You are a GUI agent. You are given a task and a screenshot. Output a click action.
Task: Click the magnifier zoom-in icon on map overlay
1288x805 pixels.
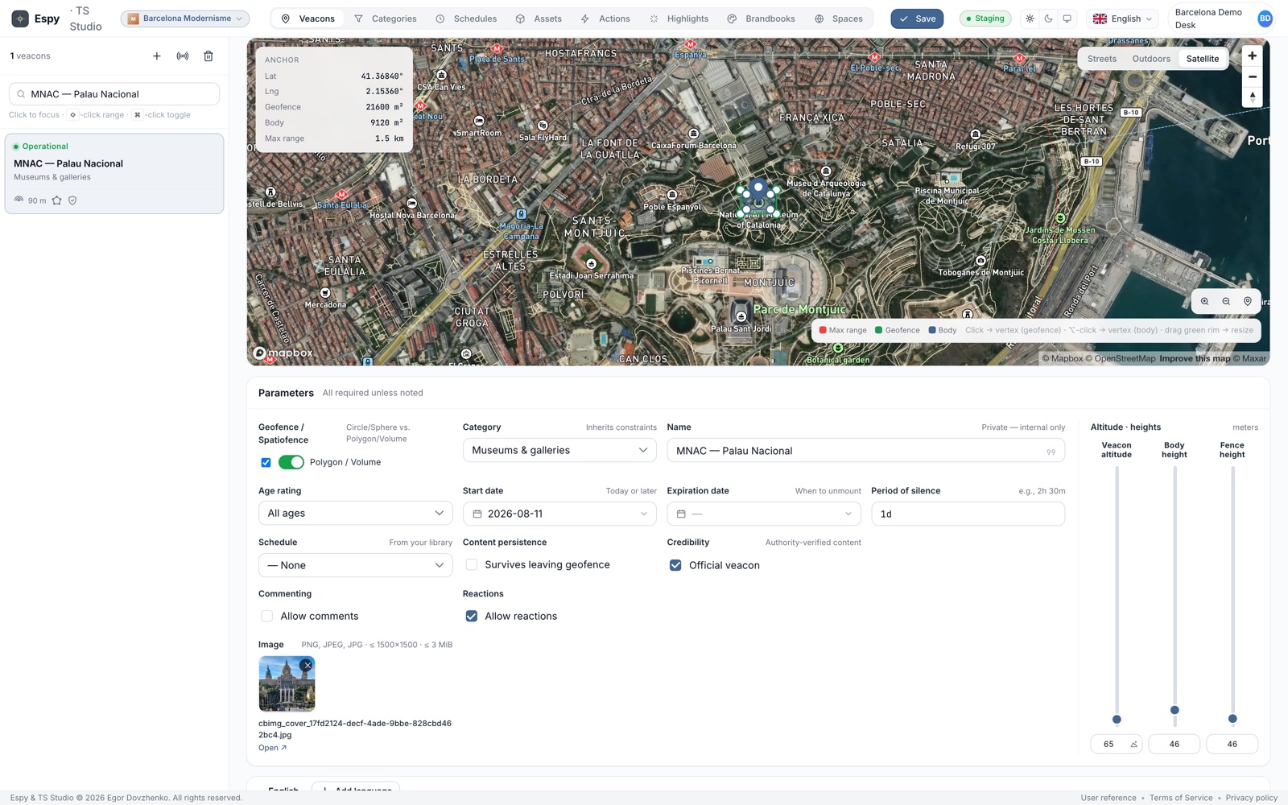coord(1205,301)
